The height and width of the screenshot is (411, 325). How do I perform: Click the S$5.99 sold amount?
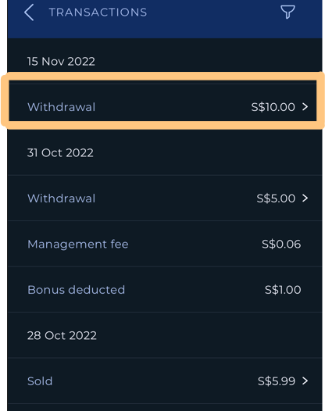tap(277, 381)
